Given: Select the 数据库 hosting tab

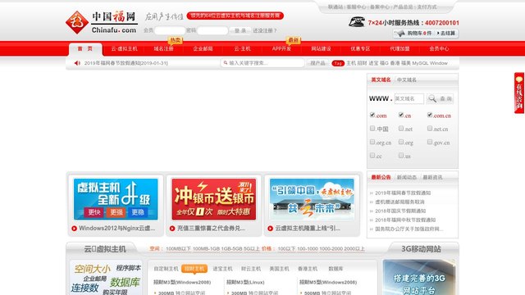Looking at the screenshot, I should pyautogui.click(x=336, y=269).
